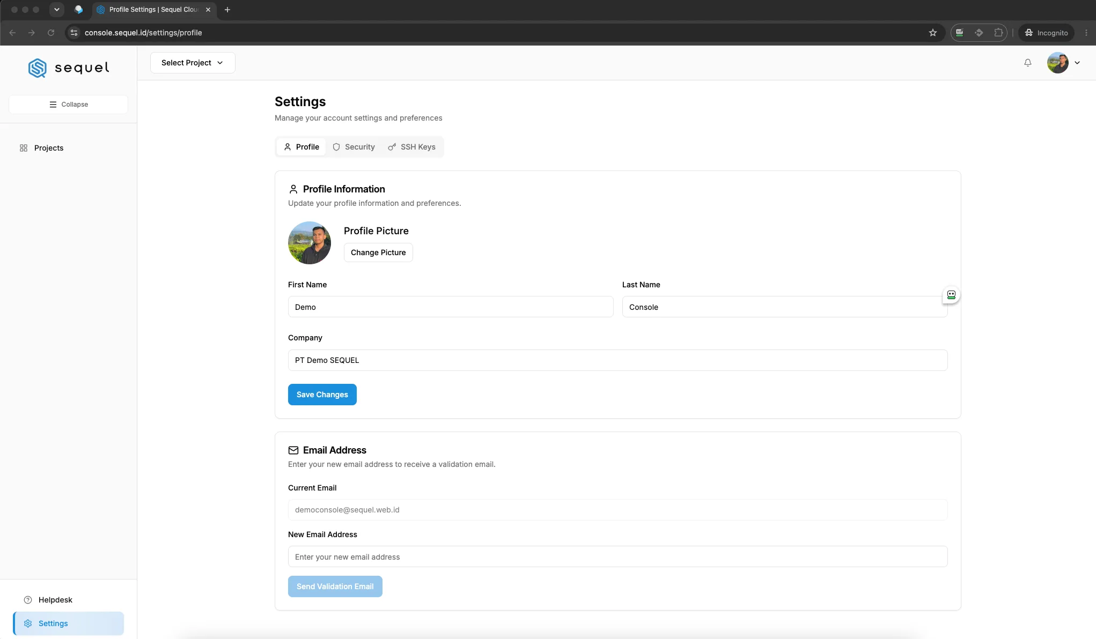Click the Change Picture button
The height and width of the screenshot is (639, 1096).
tap(378, 252)
